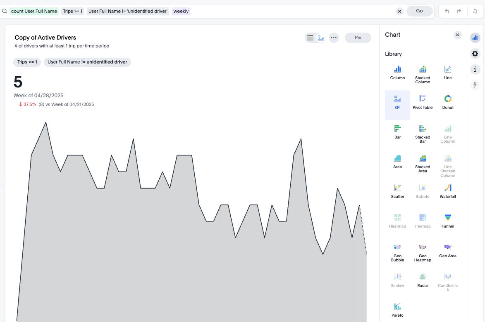Screen dimensions: 485x322
Task: Open the more options ellipsis menu
Action: [x=334, y=38]
